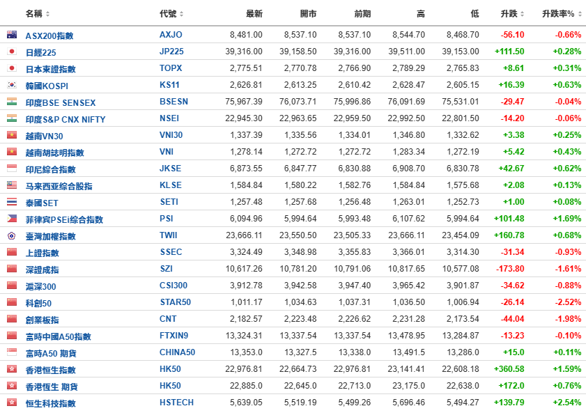This screenshot has height=413, width=586.
Task: Click the 開市 column header
Action: [308, 14]
